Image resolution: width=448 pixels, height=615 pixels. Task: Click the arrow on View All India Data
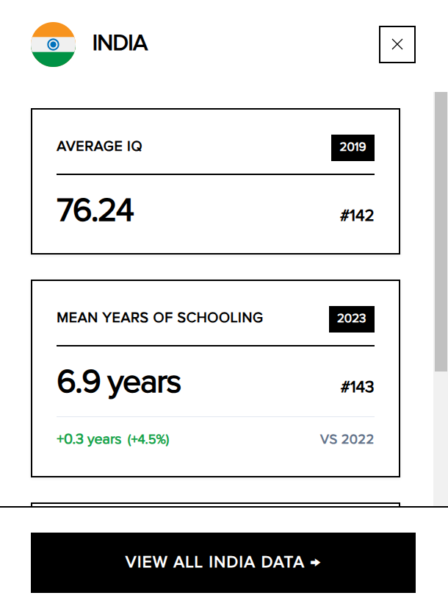tap(316, 563)
